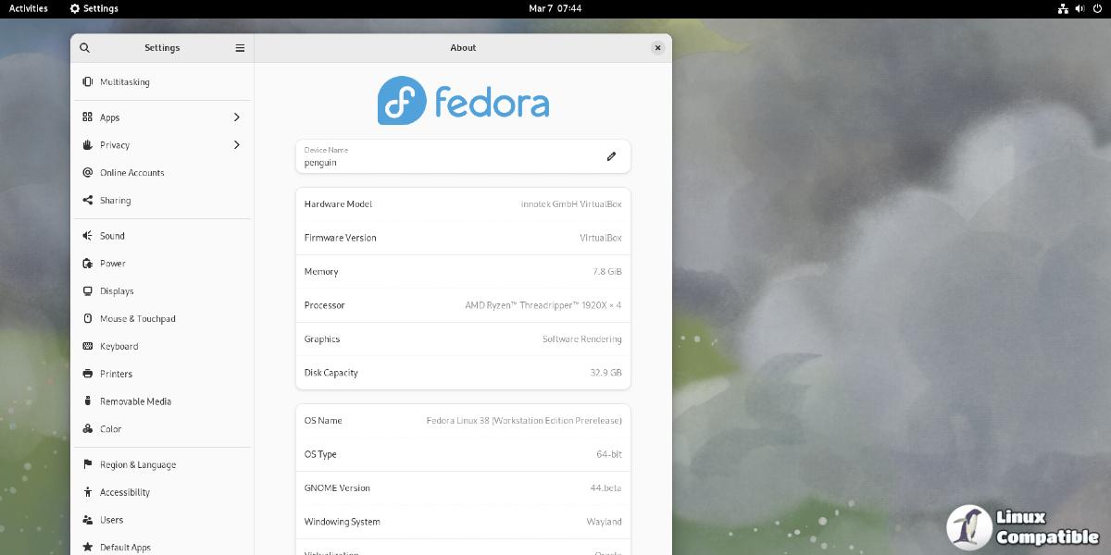Click the search icon in Settings

tap(85, 48)
